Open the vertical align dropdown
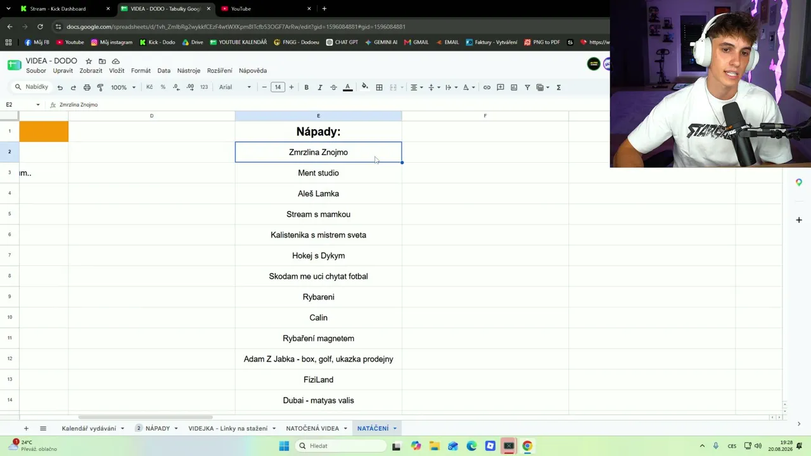The height and width of the screenshot is (456, 811). pos(434,87)
